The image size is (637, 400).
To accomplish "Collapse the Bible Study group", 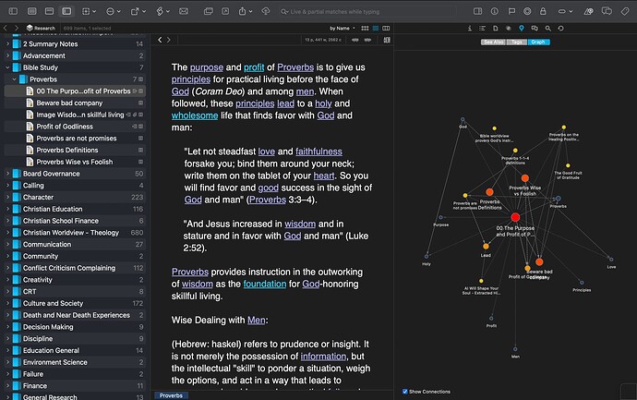I will point(6,67).
